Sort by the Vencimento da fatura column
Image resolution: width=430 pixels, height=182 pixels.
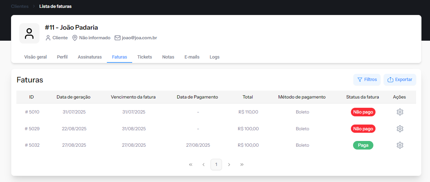click(x=133, y=97)
